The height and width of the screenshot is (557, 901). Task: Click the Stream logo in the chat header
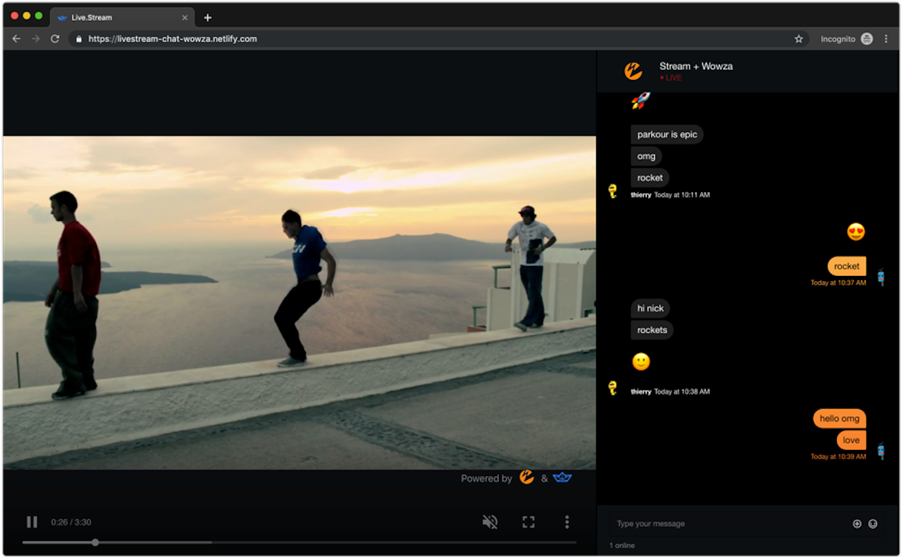[633, 71]
